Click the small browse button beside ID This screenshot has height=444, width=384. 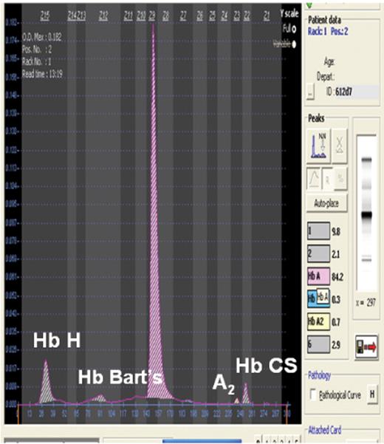click(310, 92)
